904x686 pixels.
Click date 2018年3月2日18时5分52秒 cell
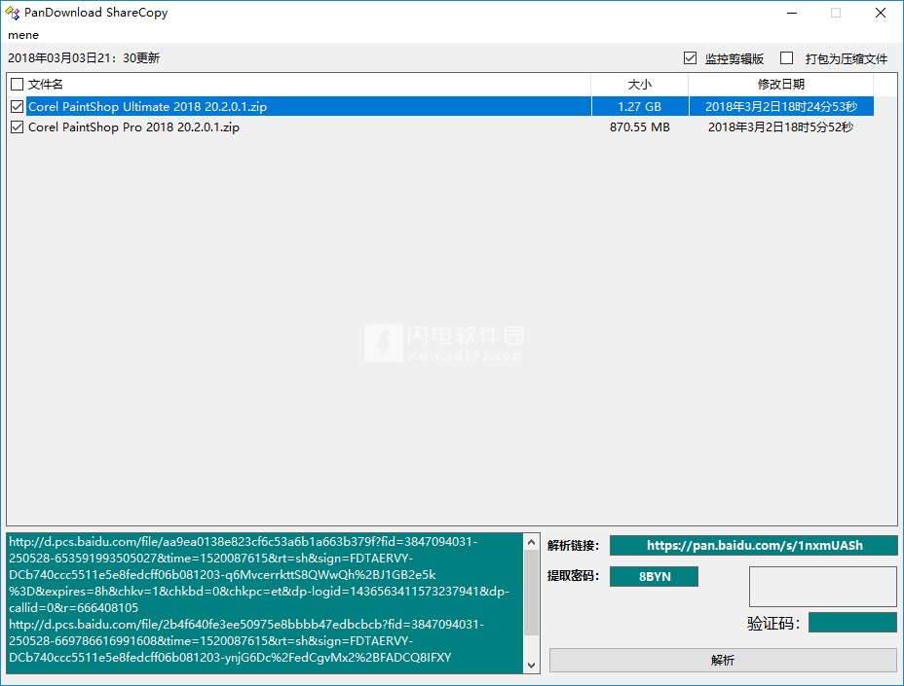point(781,127)
